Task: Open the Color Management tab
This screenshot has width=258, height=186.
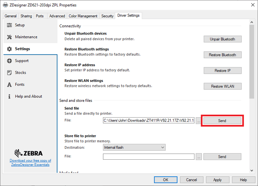Action: (x=83, y=16)
